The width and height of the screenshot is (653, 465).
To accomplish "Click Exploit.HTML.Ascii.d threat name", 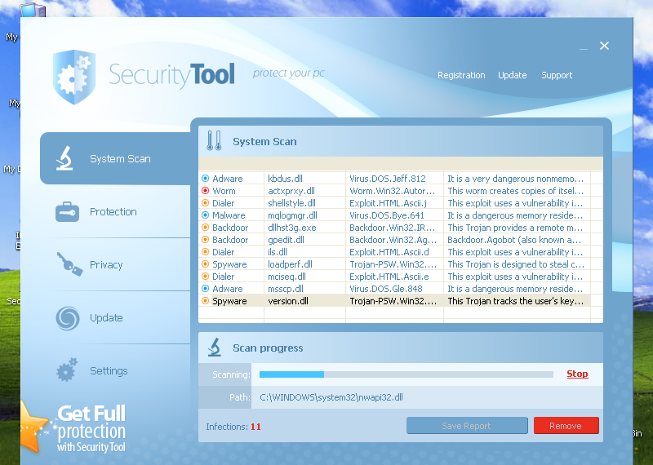I will [389, 252].
